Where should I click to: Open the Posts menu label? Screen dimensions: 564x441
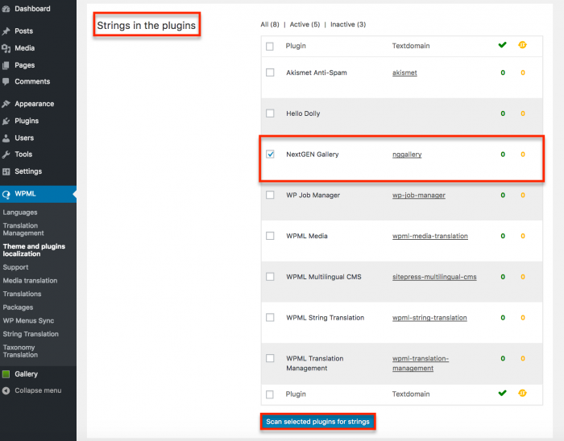pyautogui.click(x=23, y=31)
